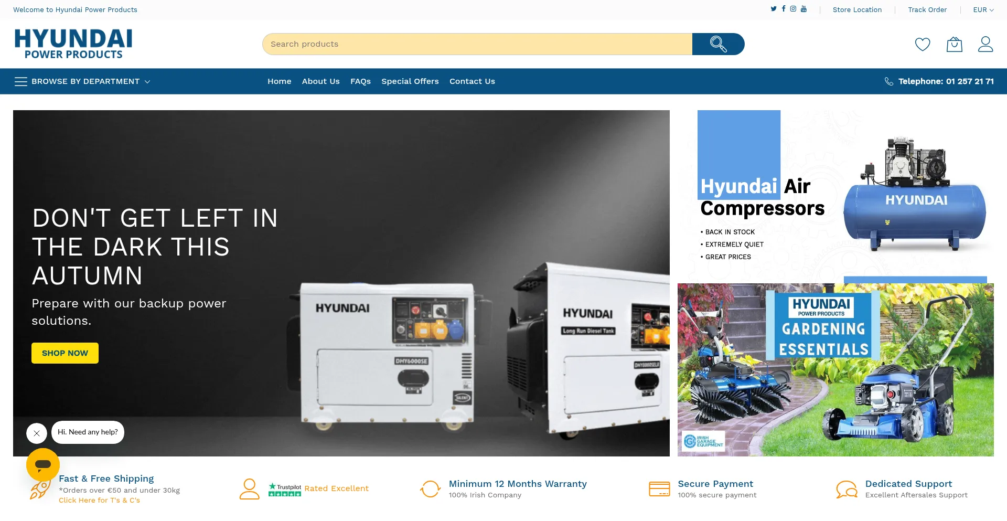
Task: Open the About Us page
Action: [x=321, y=81]
